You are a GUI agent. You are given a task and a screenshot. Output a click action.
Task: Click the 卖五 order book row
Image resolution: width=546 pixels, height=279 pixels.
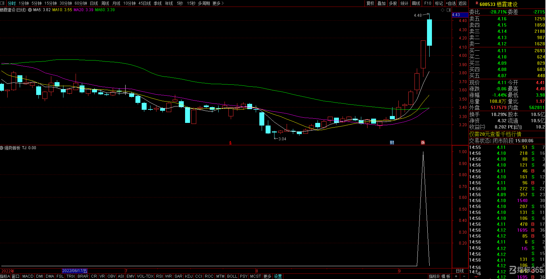(507, 19)
